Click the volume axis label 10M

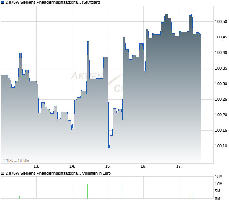pyautogui.click(x=219, y=184)
